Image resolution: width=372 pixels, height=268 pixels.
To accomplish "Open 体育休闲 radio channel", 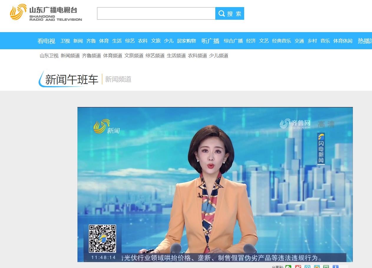I will [343, 41].
